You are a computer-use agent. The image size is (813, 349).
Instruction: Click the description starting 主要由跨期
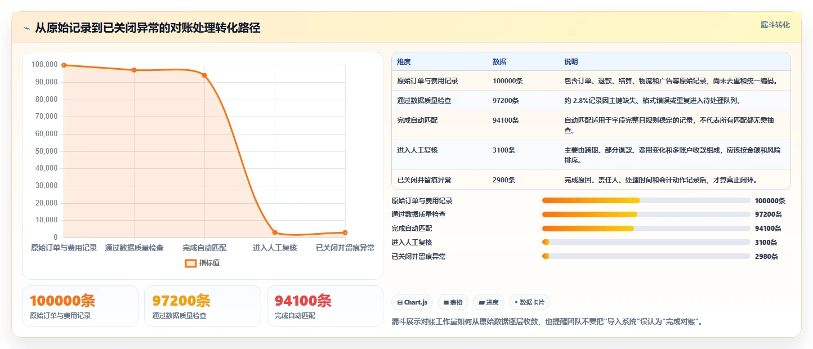pos(672,155)
